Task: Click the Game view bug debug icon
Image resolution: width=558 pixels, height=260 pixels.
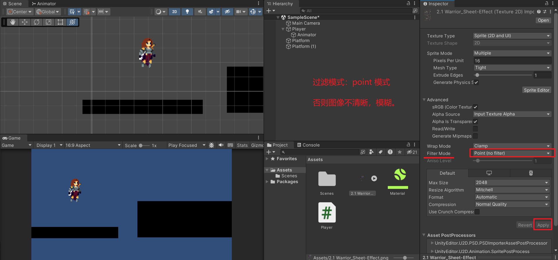Action: click(211, 145)
